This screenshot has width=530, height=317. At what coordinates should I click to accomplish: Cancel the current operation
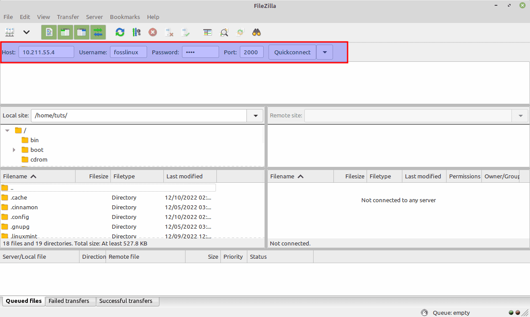[152, 32]
